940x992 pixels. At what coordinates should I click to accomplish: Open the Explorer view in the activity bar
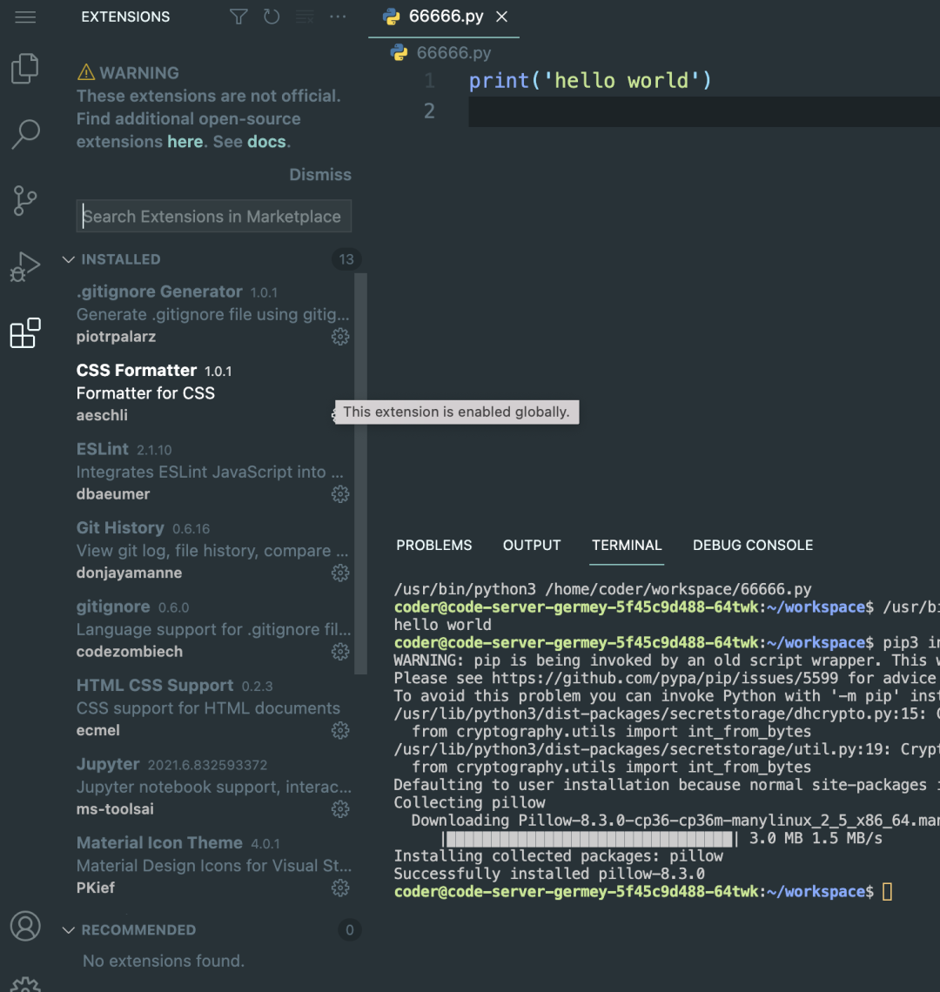[25, 68]
